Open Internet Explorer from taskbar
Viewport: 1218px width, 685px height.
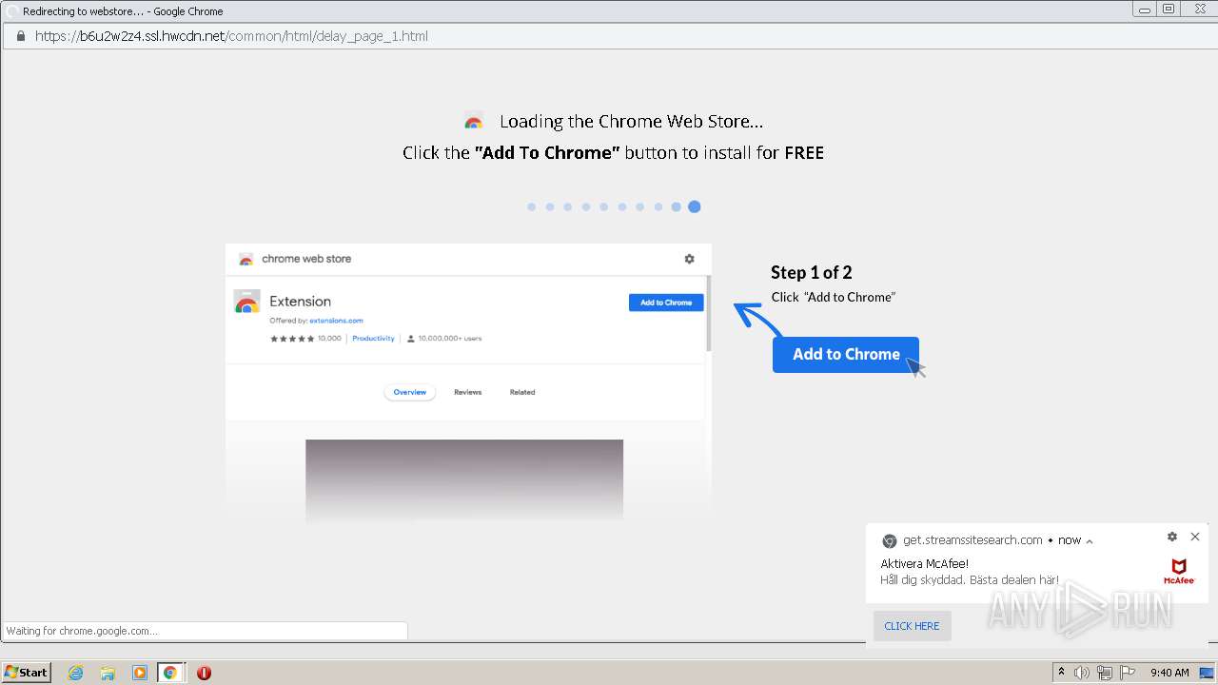pos(75,673)
